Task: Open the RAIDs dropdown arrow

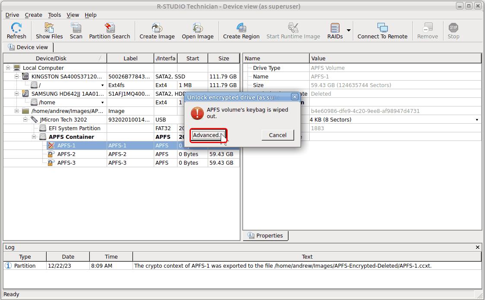Action: pos(349,31)
